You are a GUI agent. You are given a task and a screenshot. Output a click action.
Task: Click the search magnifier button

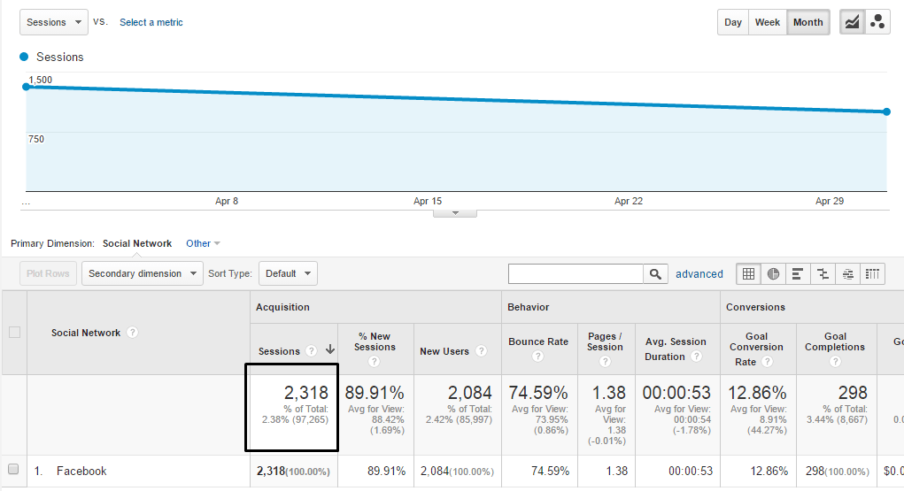click(x=655, y=274)
